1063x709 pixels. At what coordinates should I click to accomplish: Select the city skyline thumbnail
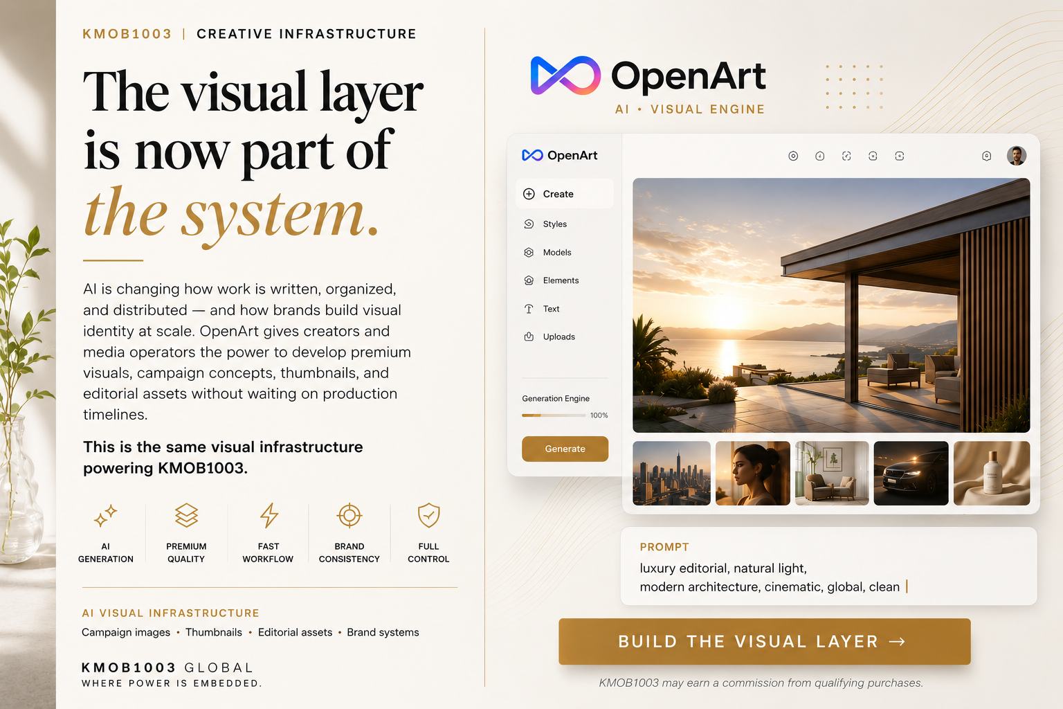672,473
